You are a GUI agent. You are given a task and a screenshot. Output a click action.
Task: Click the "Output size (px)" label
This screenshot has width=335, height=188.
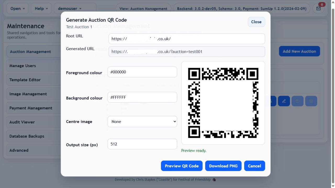(x=82, y=145)
